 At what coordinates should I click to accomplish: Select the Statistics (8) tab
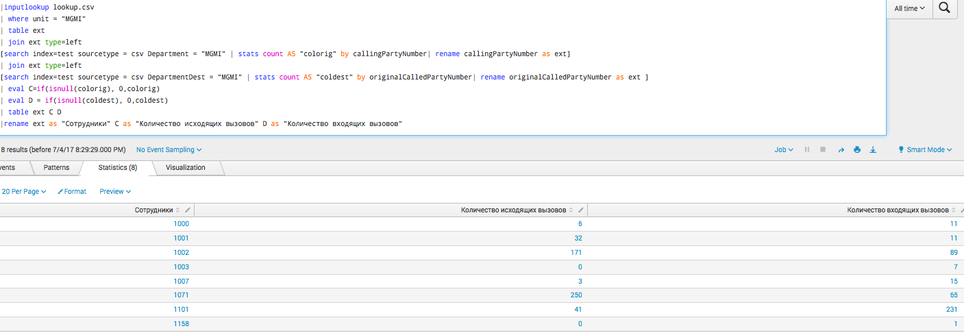tap(117, 167)
